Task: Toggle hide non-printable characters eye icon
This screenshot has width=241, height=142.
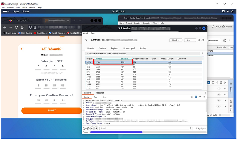Action: [191, 97]
